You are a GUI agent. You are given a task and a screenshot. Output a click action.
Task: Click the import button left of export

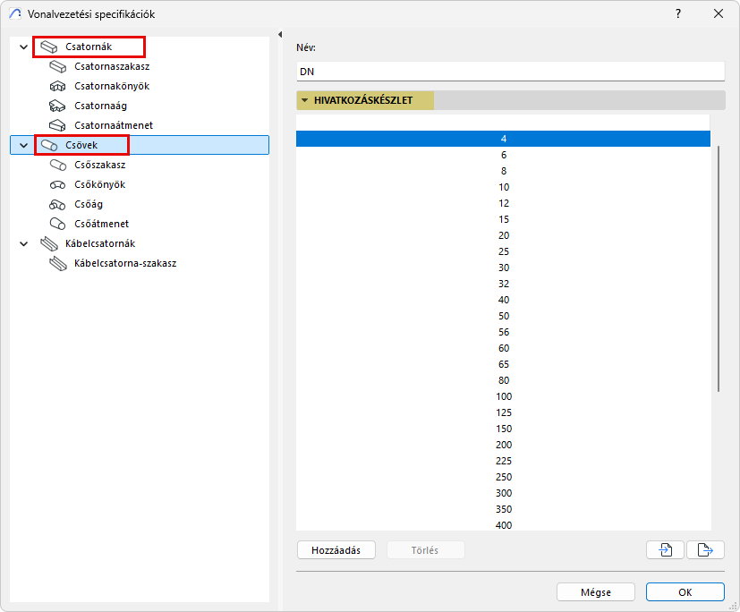[x=665, y=549]
